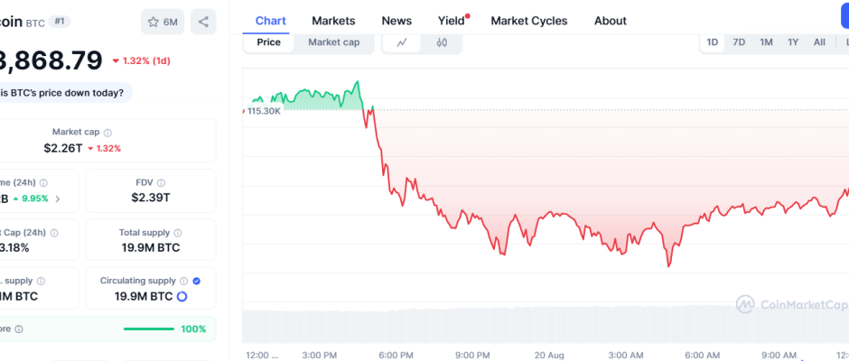Click the circulating supply ring icon

click(182, 296)
